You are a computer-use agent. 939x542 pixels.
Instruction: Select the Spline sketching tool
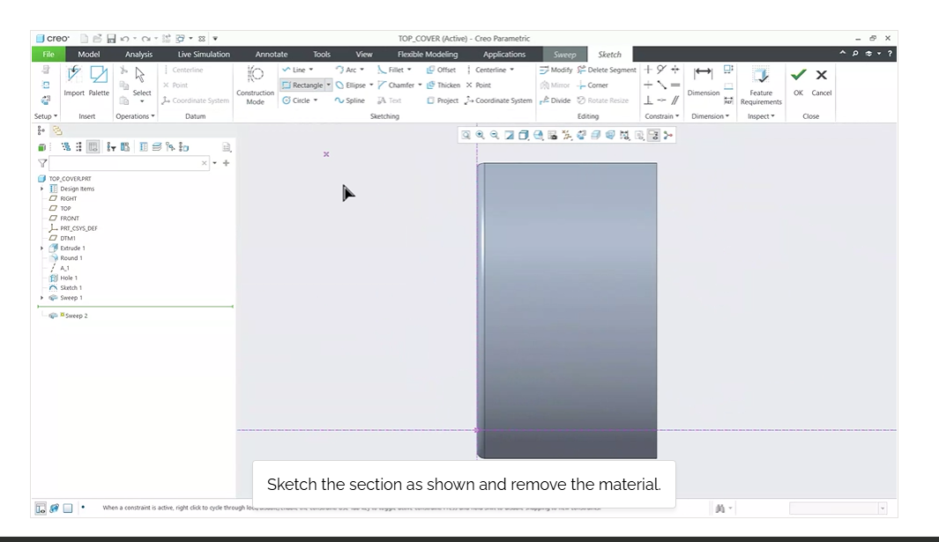coord(349,100)
